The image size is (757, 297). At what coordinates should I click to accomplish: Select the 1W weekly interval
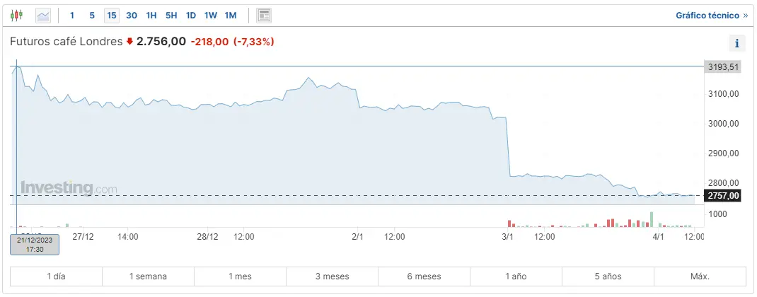coord(211,15)
